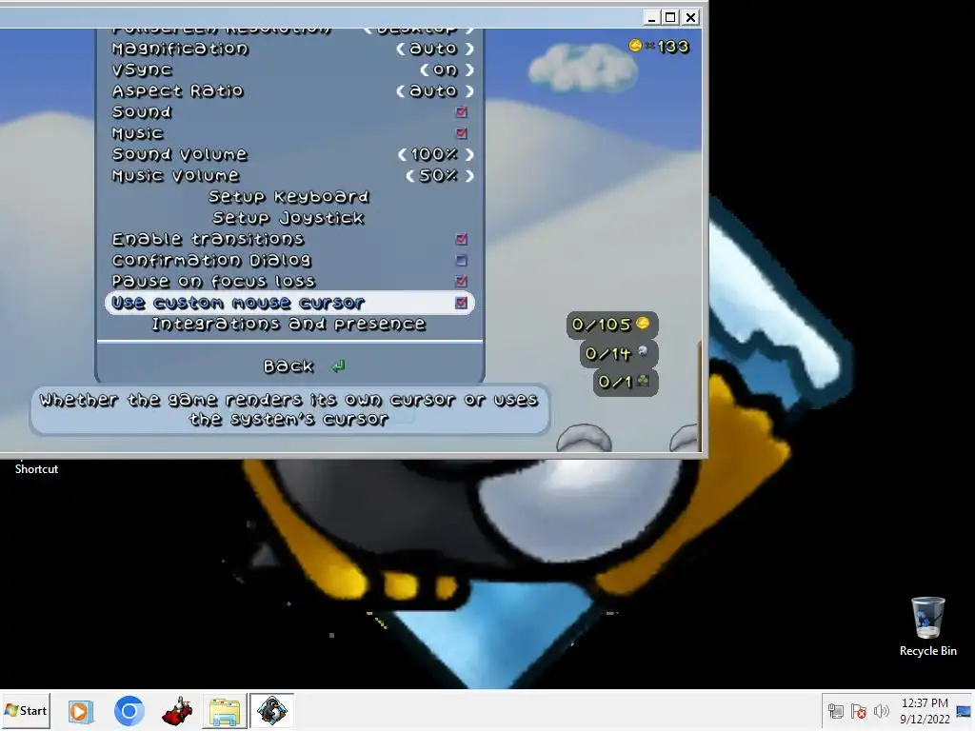Viewport: 975px width, 731px height.
Task: Open the red kart game taskbar icon
Action: [x=177, y=711]
